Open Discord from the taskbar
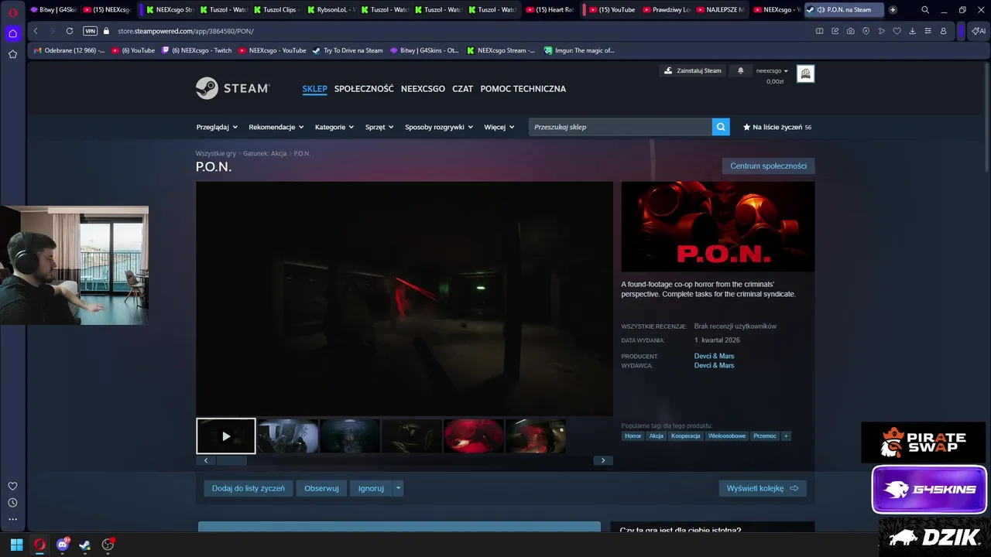The height and width of the screenshot is (557, 991). 63,545
